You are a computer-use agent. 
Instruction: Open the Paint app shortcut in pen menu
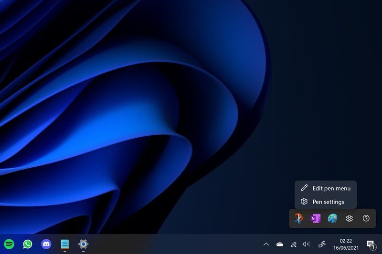pyautogui.click(x=332, y=218)
